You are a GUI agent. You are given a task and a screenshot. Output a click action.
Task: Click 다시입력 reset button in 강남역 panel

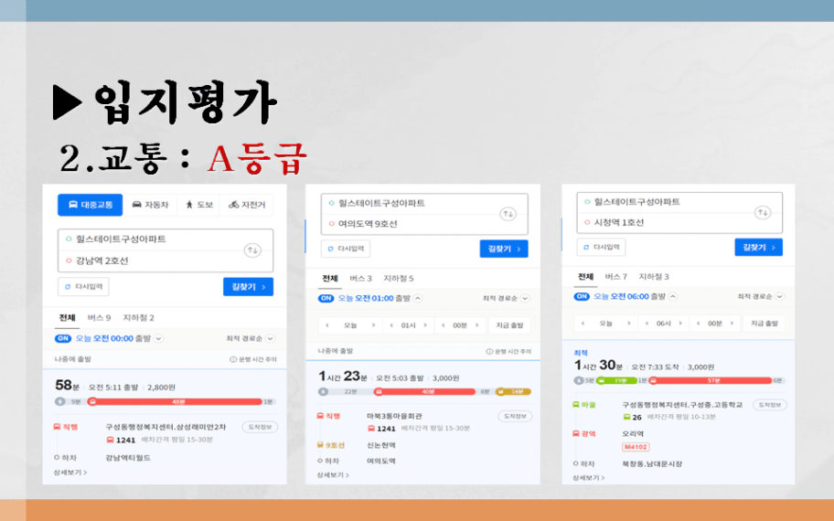[x=83, y=287]
